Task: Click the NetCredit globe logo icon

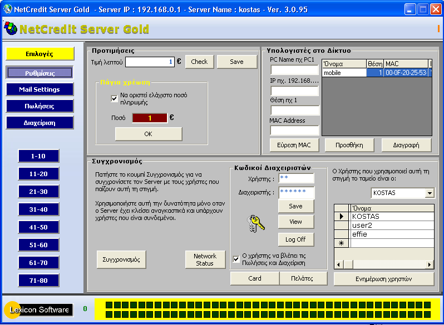Action: (x=11, y=29)
